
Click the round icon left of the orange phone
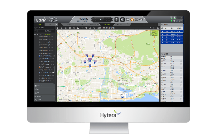click(x=128, y=20)
